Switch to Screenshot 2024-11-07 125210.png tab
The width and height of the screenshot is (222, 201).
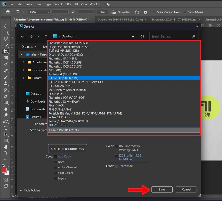[x=120, y=19]
